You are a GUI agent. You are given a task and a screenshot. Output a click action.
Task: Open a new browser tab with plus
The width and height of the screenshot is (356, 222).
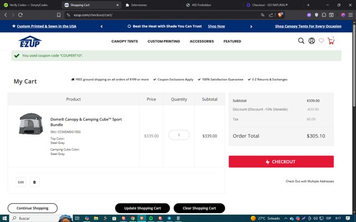(308, 5)
